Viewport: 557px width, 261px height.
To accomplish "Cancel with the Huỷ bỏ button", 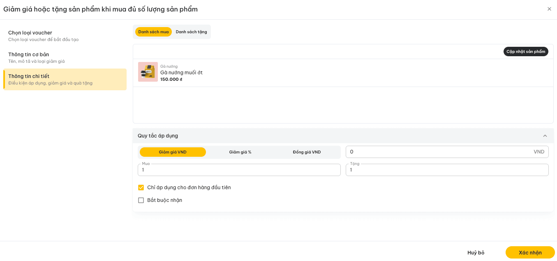I will tap(476, 253).
